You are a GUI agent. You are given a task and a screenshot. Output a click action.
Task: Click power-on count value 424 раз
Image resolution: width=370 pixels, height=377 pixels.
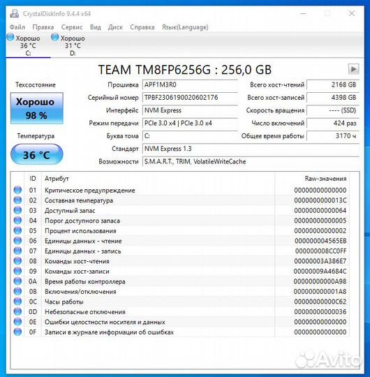coord(333,123)
